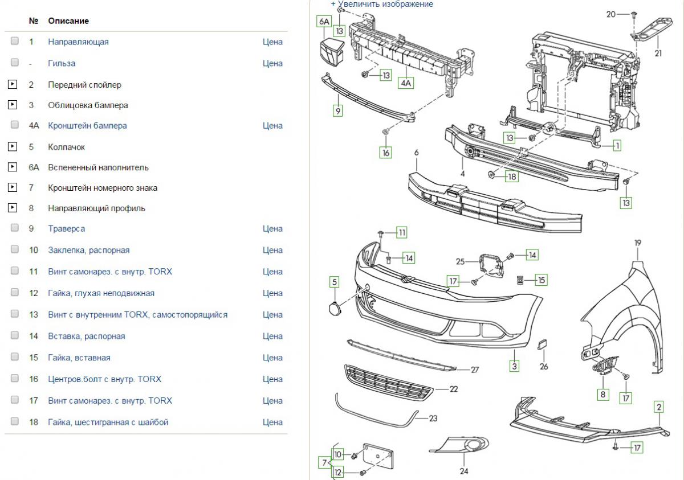Expand row 2 Передний спойлер

(12, 85)
